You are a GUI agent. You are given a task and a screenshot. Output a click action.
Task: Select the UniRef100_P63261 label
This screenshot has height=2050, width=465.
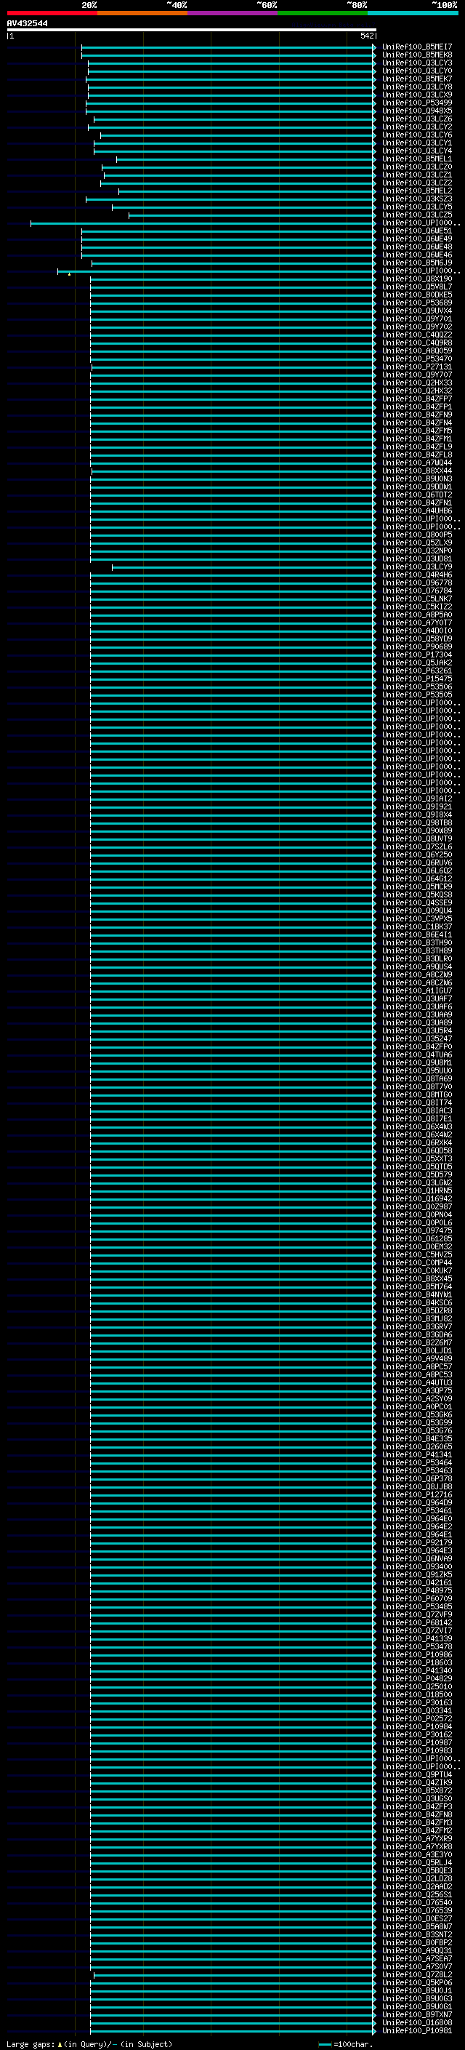pyautogui.click(x=416, y=671)
